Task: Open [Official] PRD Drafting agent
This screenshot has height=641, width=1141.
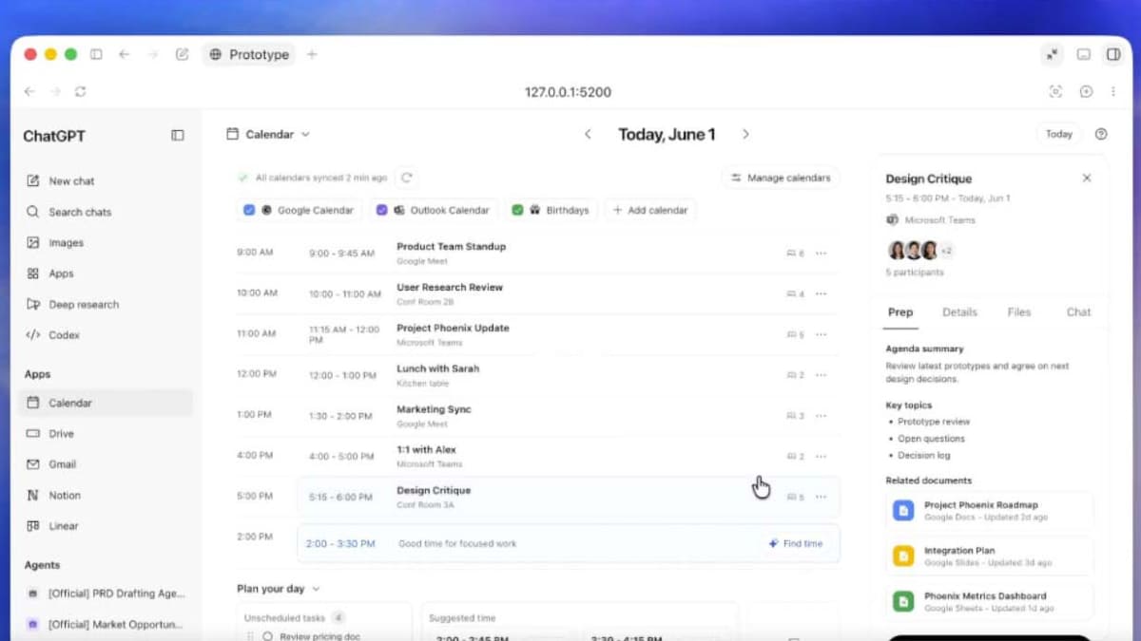Action: pyautogui.click(x=105, y=594)
